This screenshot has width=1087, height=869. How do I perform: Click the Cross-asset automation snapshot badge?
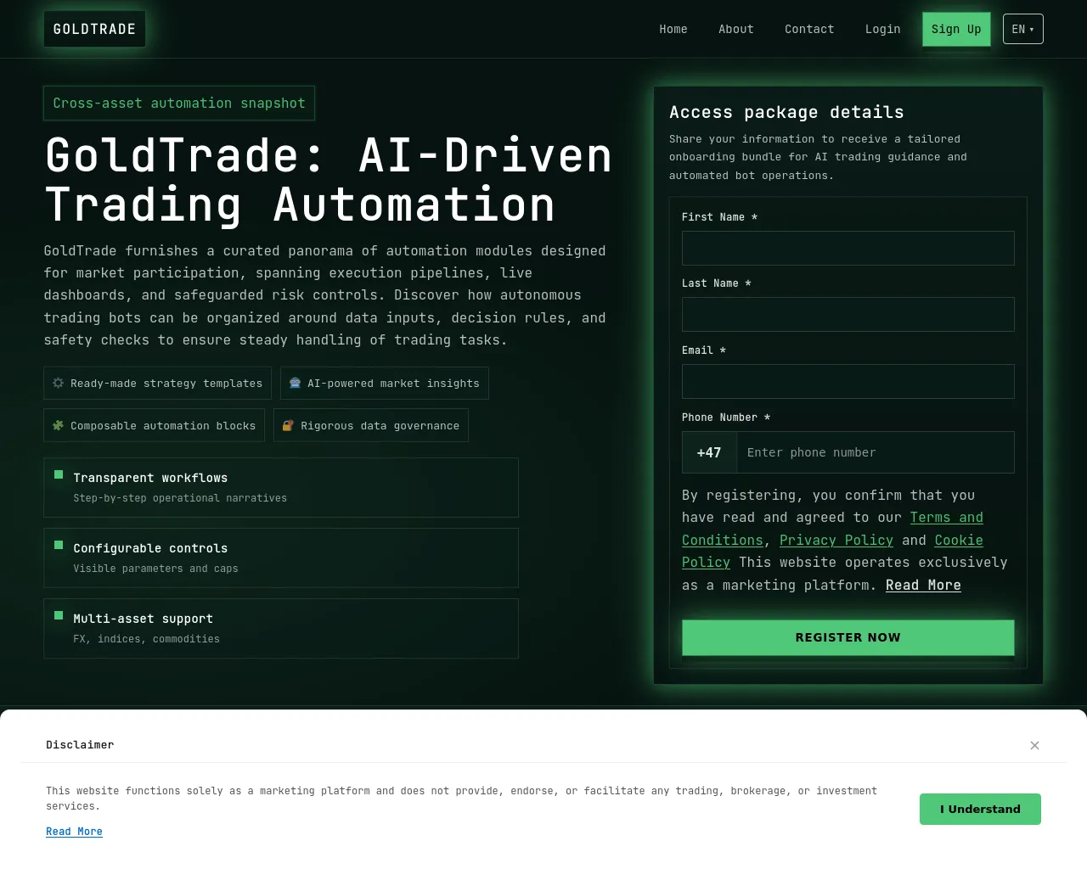click(179, 103)
